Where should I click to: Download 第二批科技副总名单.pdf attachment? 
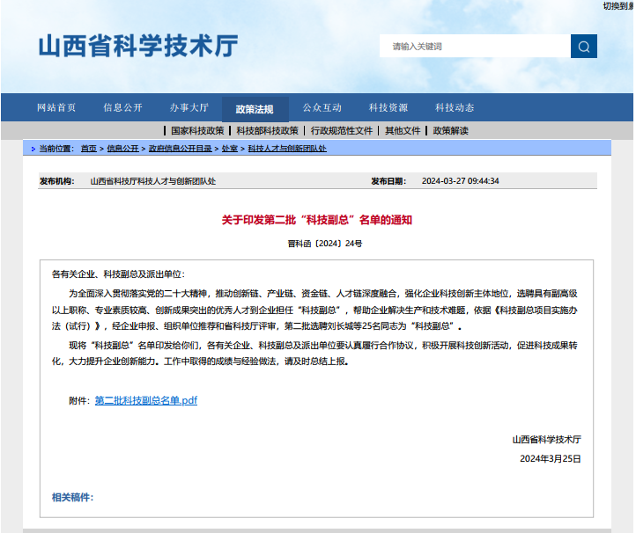(146, 400)
